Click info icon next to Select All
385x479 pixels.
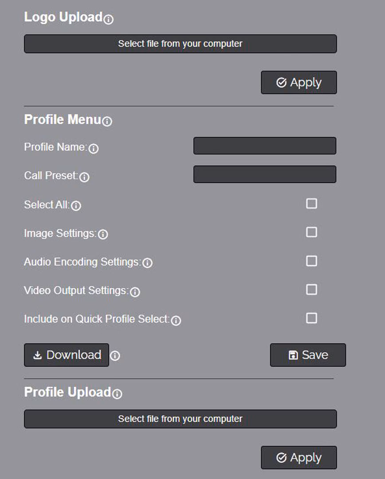76,206
